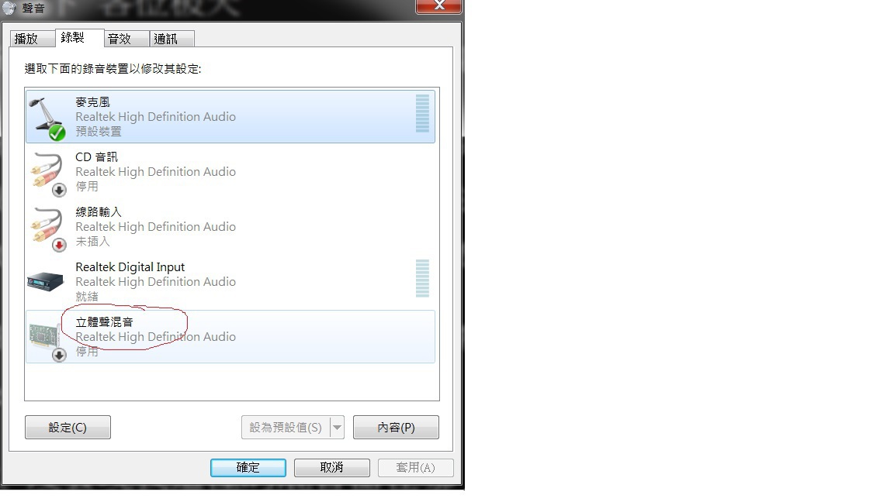Open the 設為預設值 dropdown arrow
This screenshot has height=502, width=894.
click(x=338, y=428)
